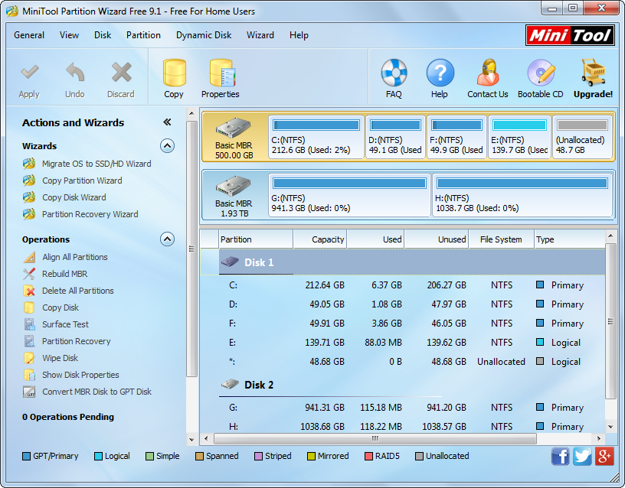Click the Bootable CD icon
The image size is (625, 488).
coord(541,73)
